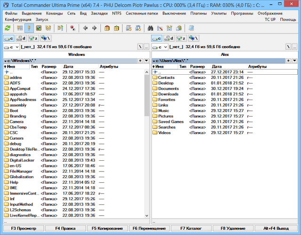This screenshot has height=235, width=301.
Task: Open the Плагины menu
Action: [x=199, y=13]
